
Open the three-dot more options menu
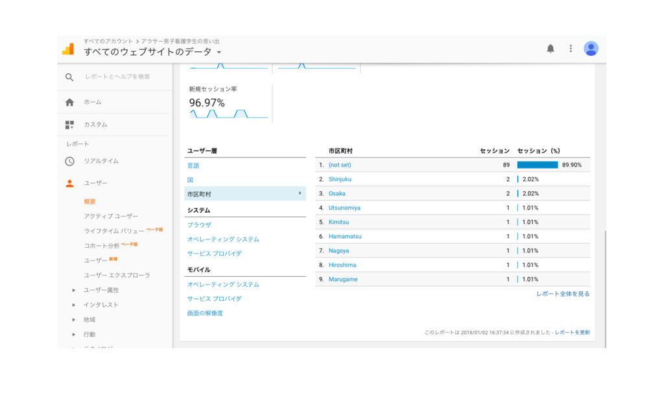coord(571,49)
